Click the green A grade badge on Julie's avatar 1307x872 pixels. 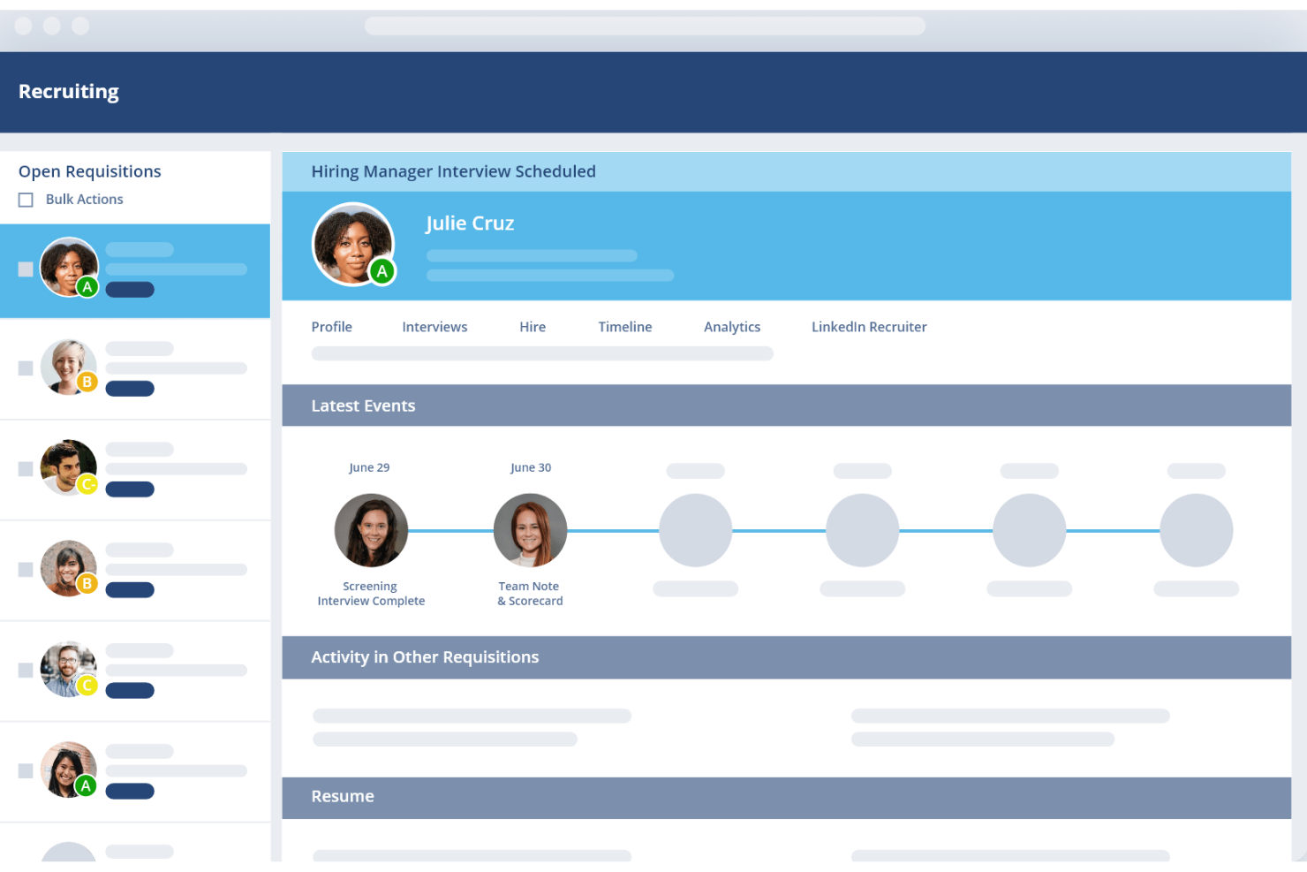(382, 272)
